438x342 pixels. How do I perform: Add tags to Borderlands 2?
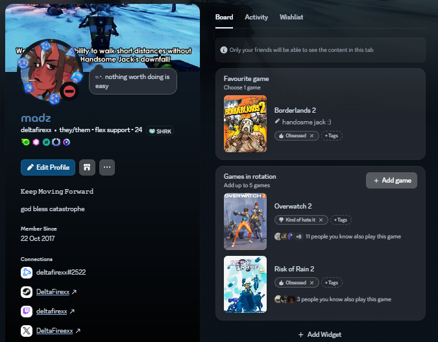point(332,136)
